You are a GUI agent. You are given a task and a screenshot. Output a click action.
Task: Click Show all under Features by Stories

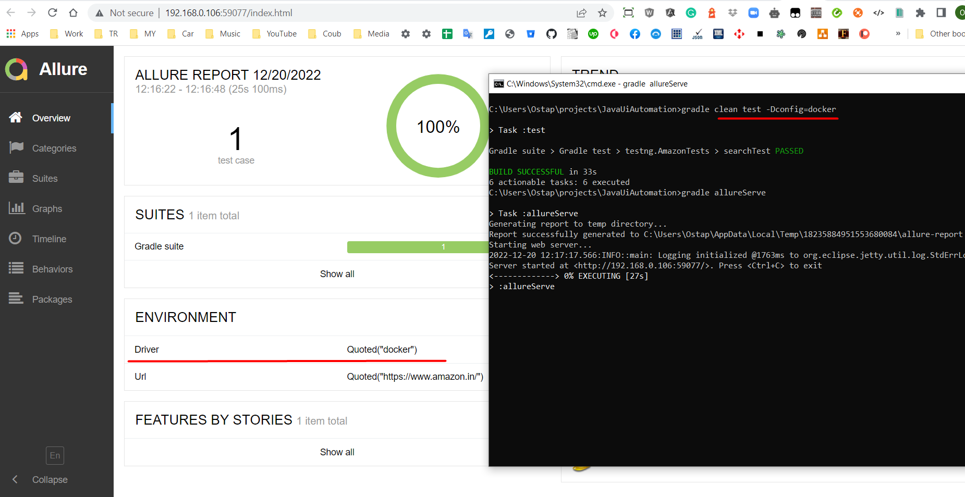(337, 452)
